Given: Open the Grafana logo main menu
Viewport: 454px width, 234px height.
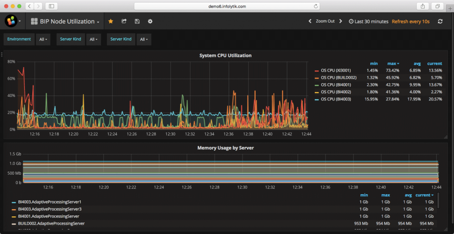Looking at the screenshot, I should click(x=11, y=21).
